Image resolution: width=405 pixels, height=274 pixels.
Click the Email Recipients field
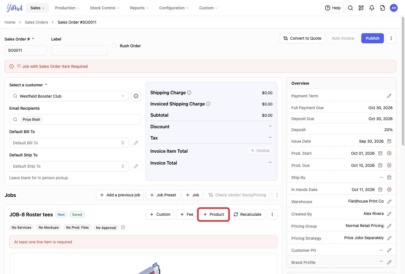(75, 119)
